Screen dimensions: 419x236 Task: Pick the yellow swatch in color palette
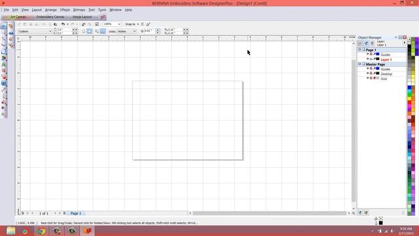coord(409,99)
